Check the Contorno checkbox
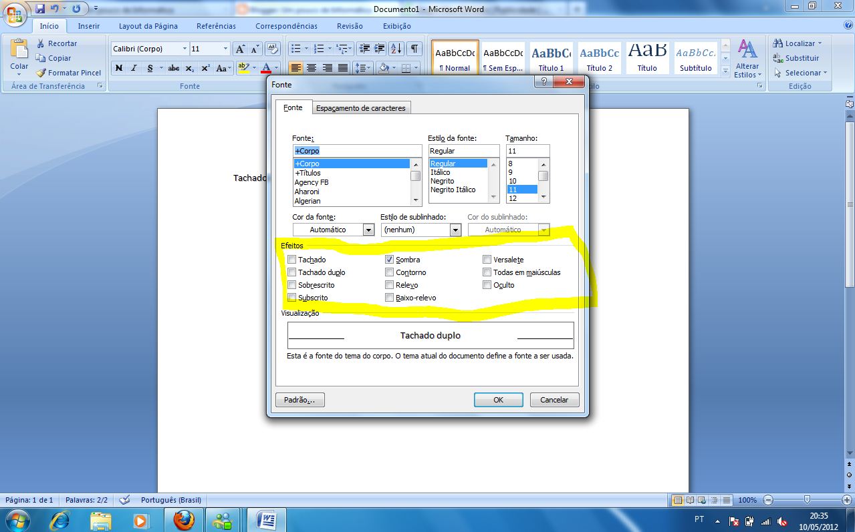The image size is (855, 532). 389,272
